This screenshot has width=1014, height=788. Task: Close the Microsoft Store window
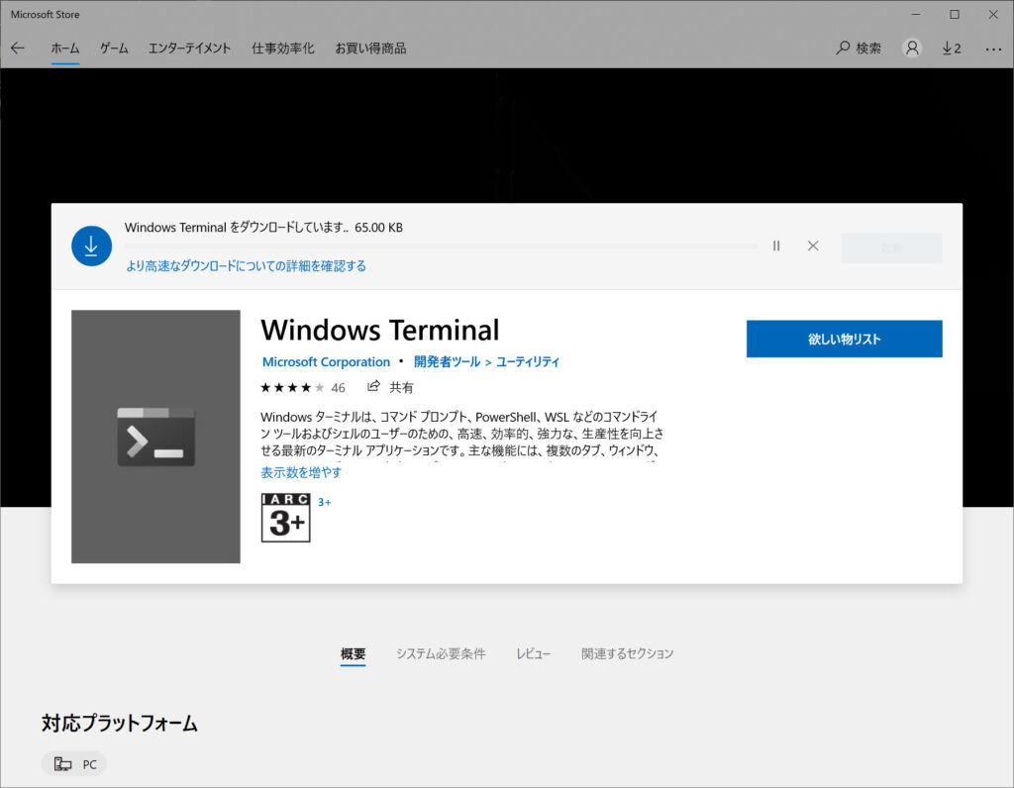pyautogui.click(x=993, y=14)
